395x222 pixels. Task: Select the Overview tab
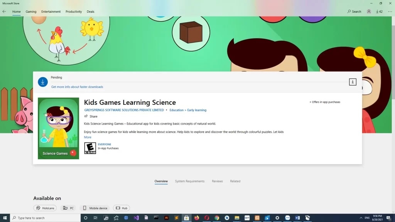pyautogui.click(x=161, y=181)
